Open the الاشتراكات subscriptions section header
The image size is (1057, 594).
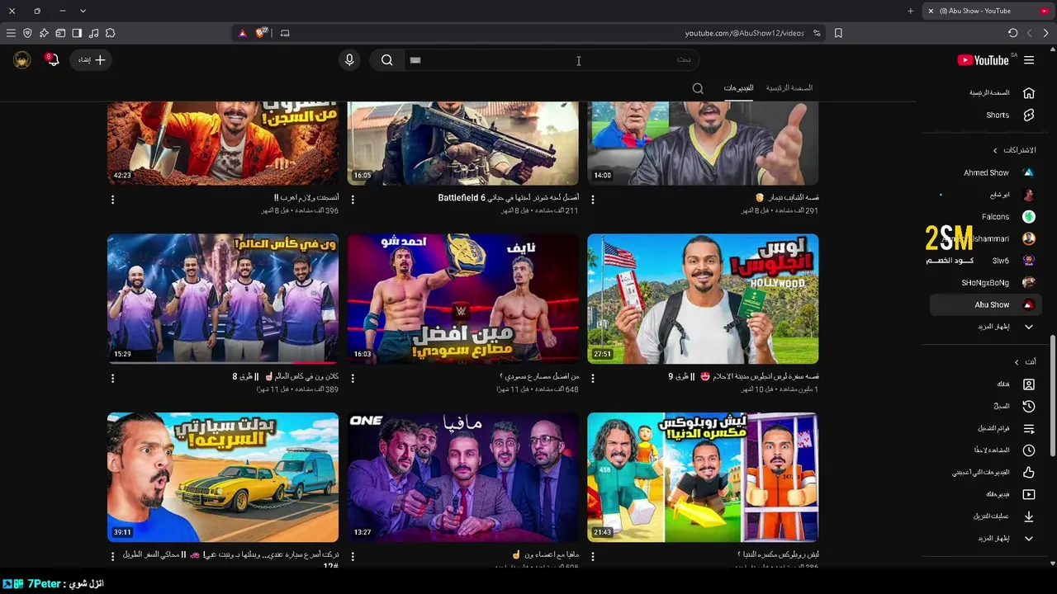pyautogui.click(x=1014, y=150)
